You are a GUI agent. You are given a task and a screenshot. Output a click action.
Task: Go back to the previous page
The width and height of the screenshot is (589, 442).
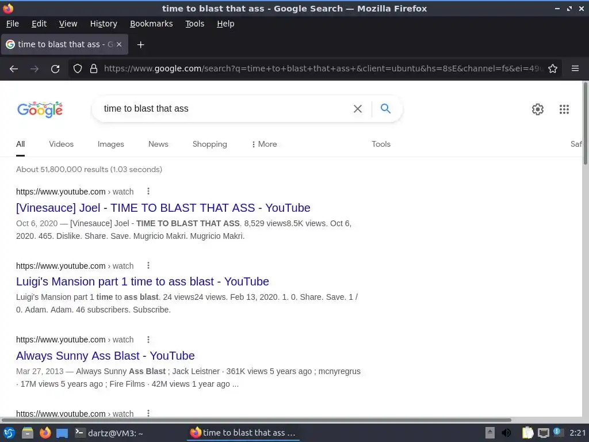click(x=14, y=69)
